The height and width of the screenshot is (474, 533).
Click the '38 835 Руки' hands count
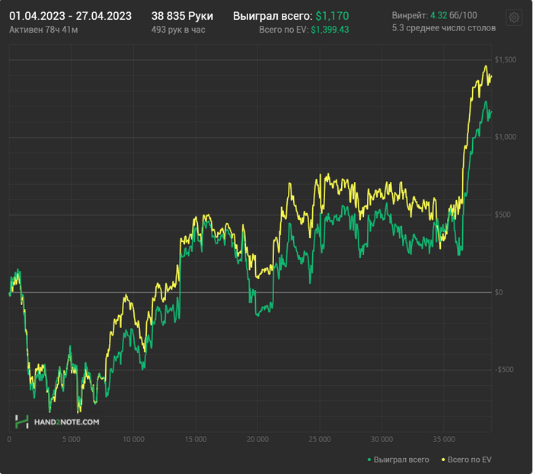[x=182, y=15]
